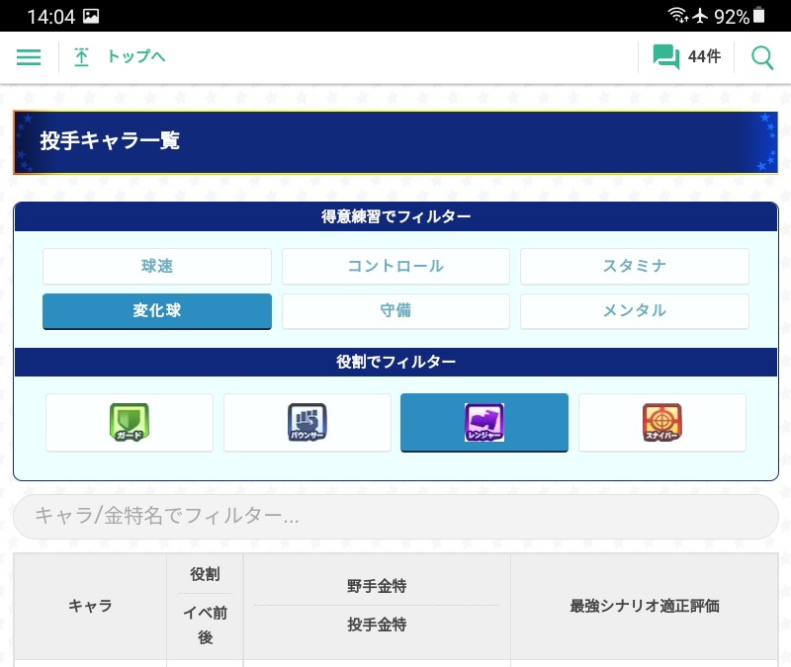Enable the 球速 practice filter
Image resolution: width=791 pixels, height=667 pixels.
(157, 267)
